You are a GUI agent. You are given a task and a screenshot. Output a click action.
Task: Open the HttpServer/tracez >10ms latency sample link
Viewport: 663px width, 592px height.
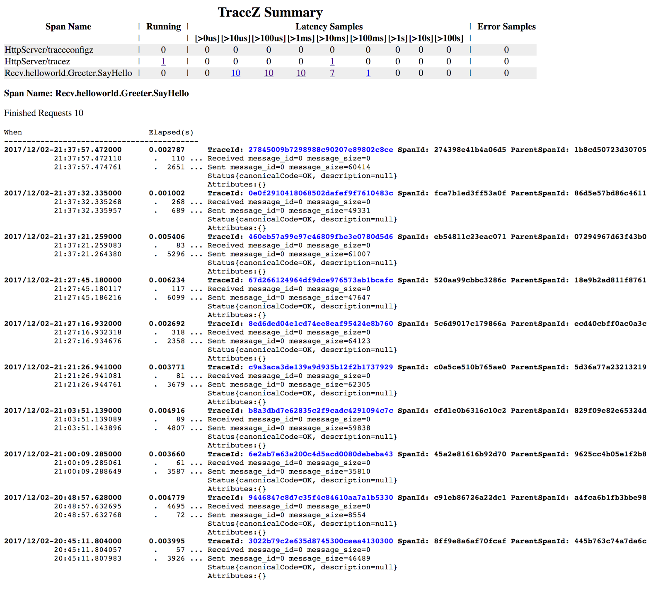(x=332, y=61)
